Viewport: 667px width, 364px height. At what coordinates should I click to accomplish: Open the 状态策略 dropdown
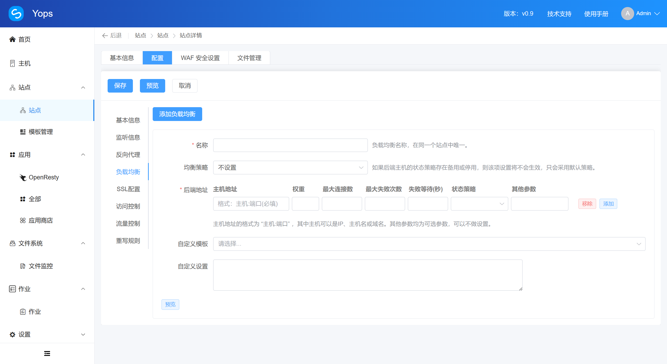(479, 204)
